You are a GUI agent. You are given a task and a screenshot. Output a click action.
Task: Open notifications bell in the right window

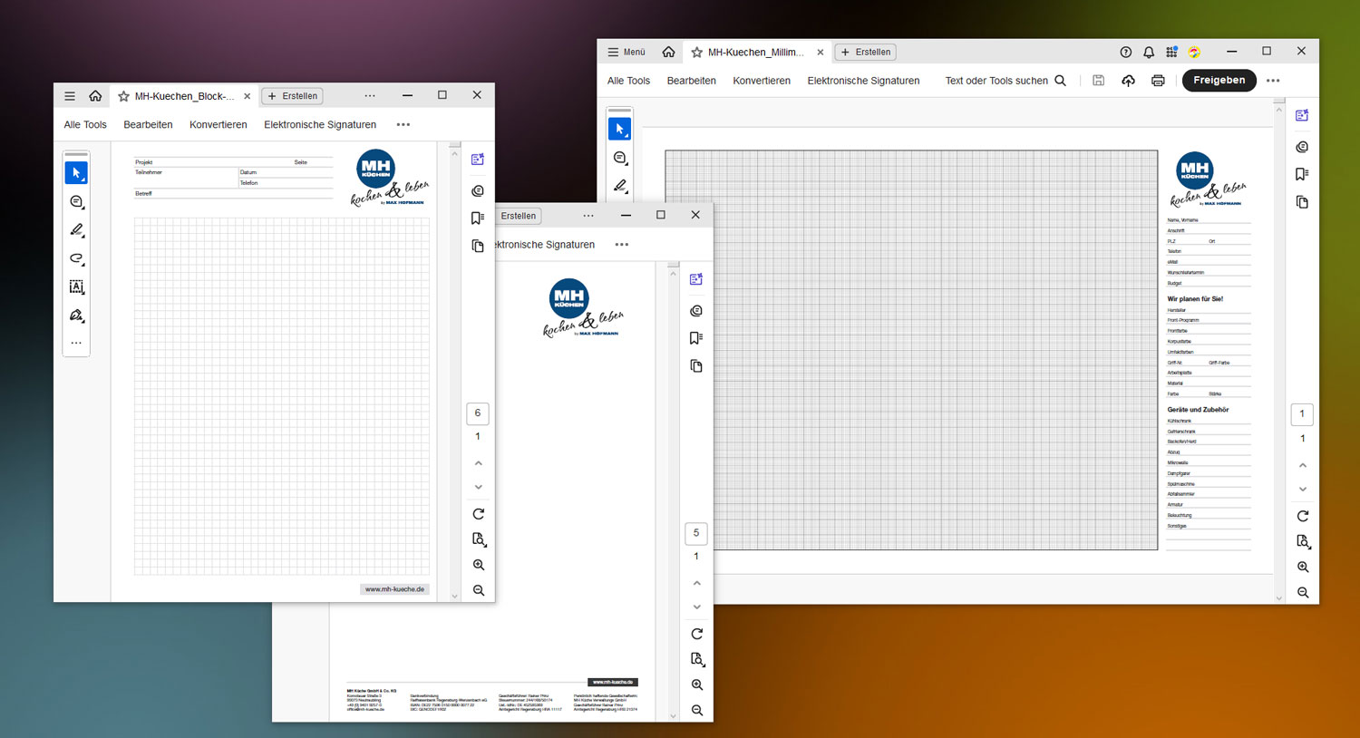tap(1149, 53)
